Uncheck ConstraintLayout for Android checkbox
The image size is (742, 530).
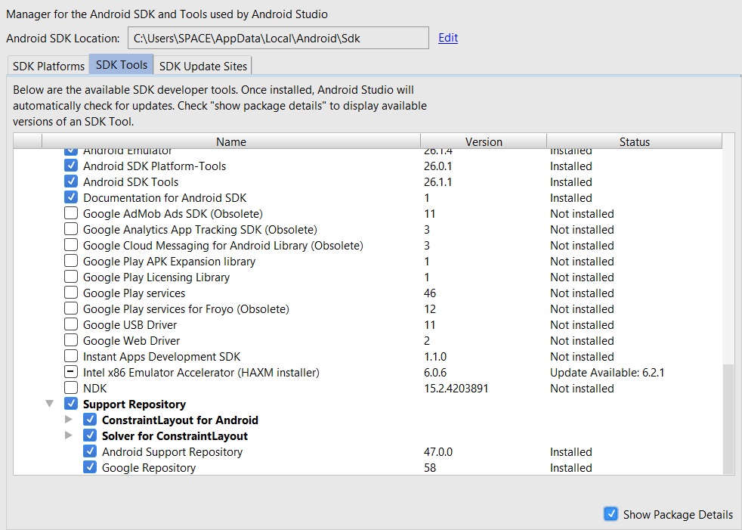click(x=90, y=420)
